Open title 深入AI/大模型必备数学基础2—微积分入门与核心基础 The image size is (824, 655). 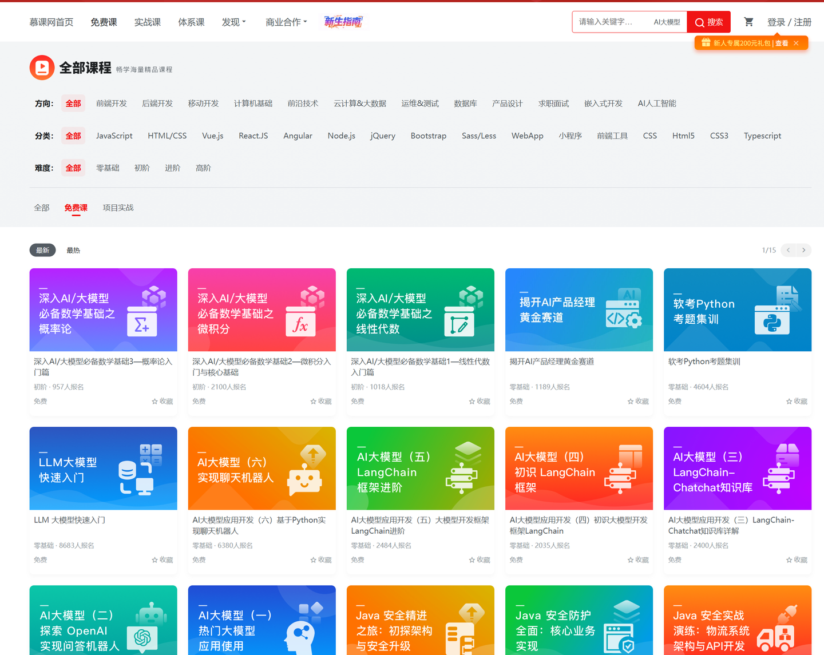(262, 367)
